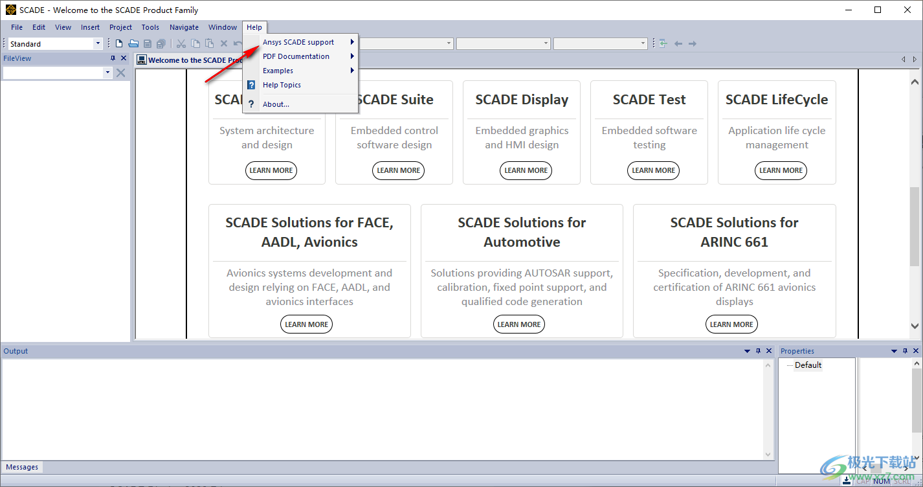Open the Standard configuration dropdown
Screen dimensions: 923x487
[98, 43]
